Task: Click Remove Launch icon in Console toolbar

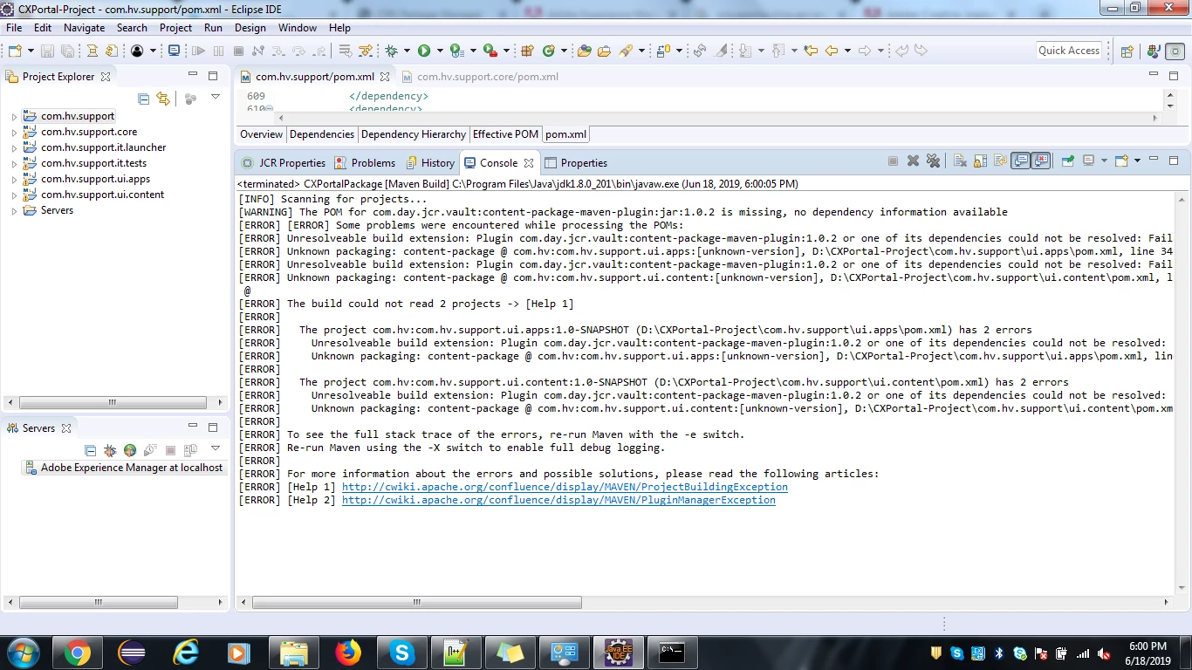Action: [913, 161]
